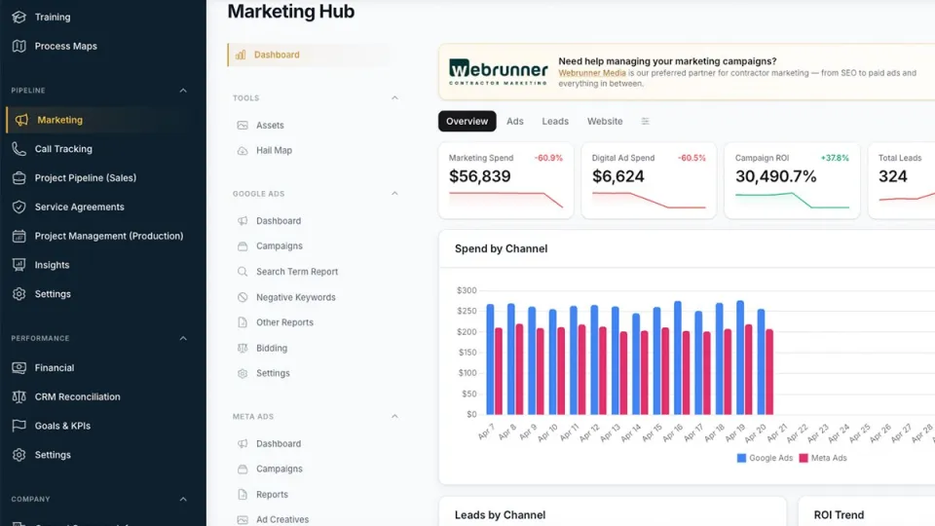This screenshot has height=526, width=935.
Task: Open Goals & KPIs page
Action: click(62, 426)
